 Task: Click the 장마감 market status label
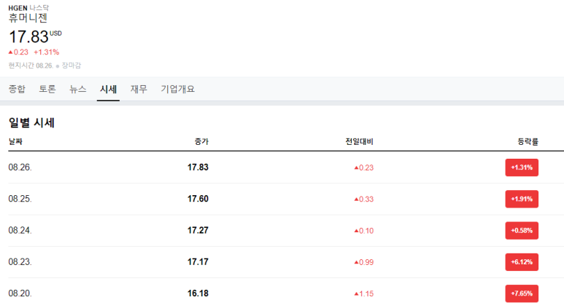coord(72,66)
